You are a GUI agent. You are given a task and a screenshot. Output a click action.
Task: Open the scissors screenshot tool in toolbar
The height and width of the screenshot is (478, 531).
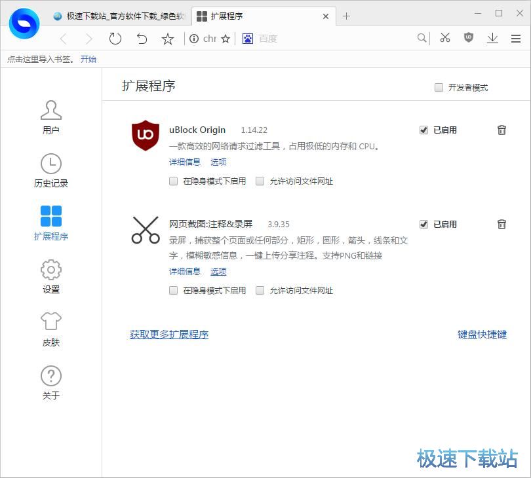pos(445,38)
